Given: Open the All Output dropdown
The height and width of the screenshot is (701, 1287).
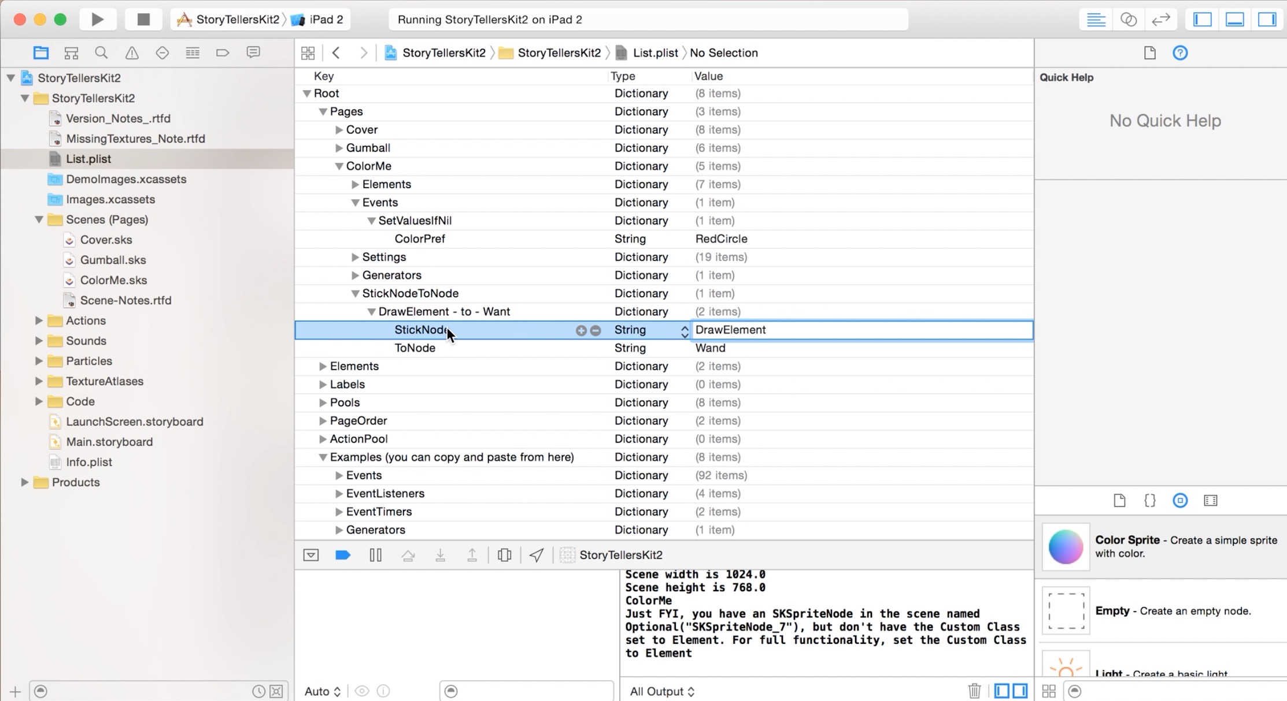Looking at the screenshot, I should click(662, 691).
